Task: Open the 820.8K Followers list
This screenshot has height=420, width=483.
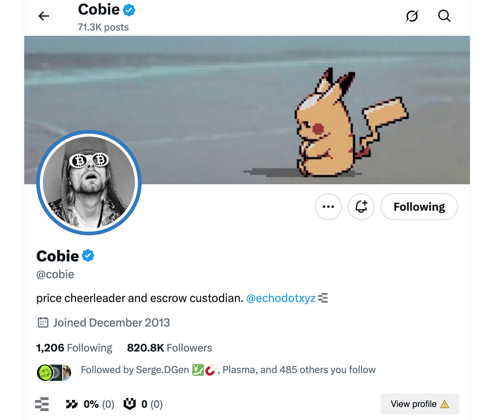Action: [x=170, y=348]
